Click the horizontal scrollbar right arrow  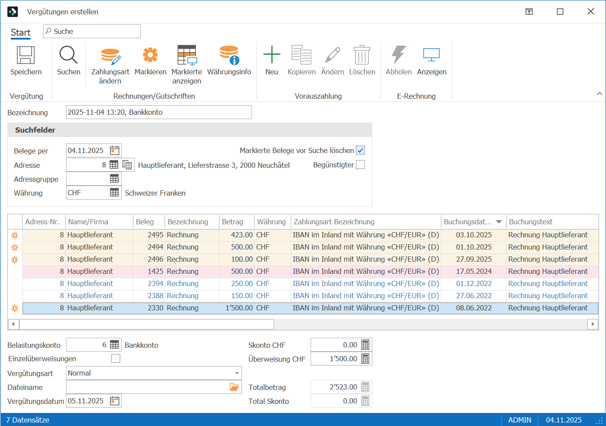(593, 324)
